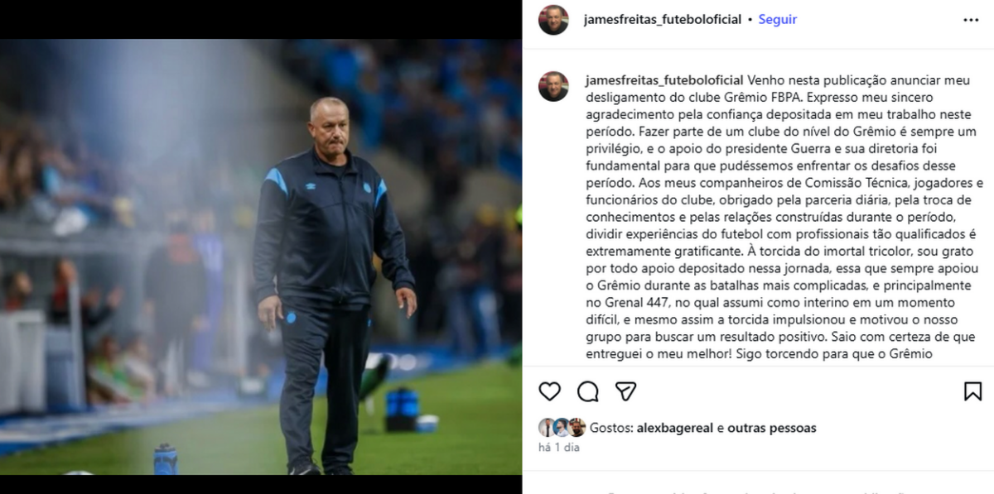The height and width of the screenshot is (494, 994).
Task: Open jamesfreitas_futeboloficial profile from the header username
Action: coord(663,20)
